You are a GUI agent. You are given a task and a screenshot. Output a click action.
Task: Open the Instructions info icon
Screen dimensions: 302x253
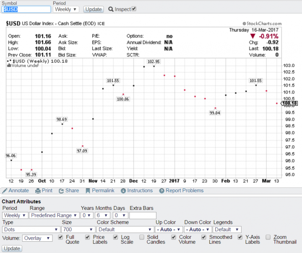[123, 191]
